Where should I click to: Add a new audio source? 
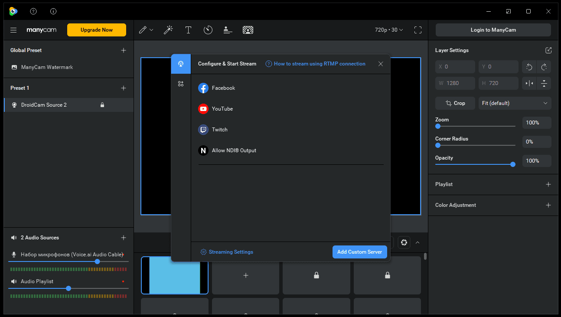tap(124, 238)
